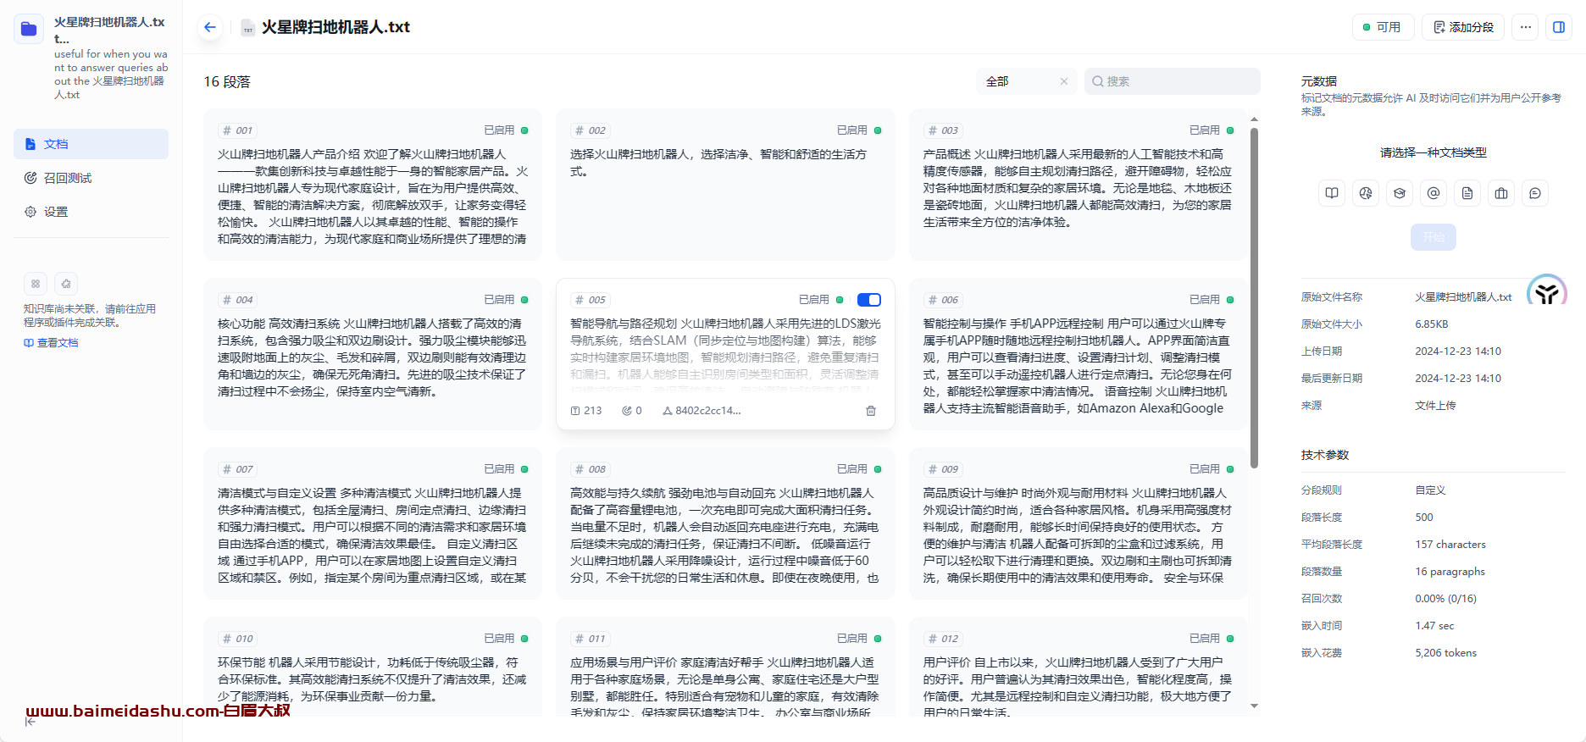The height and width of the screenshot is (742, 1586).
Task: Click the 5,206 tokens value
Action: 1445,653
